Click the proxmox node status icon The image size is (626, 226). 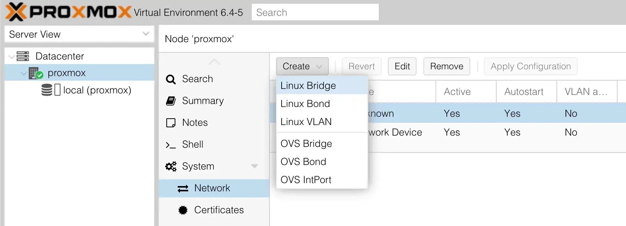tap(36, 73)
